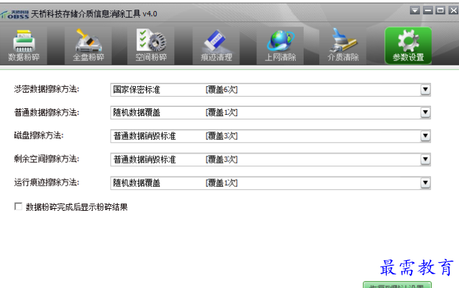Image resolution: width=459 pixels, height=288 pixels.
Task: Open 运行痕迹擦除方法 combo box field
Action: point(270,183)
